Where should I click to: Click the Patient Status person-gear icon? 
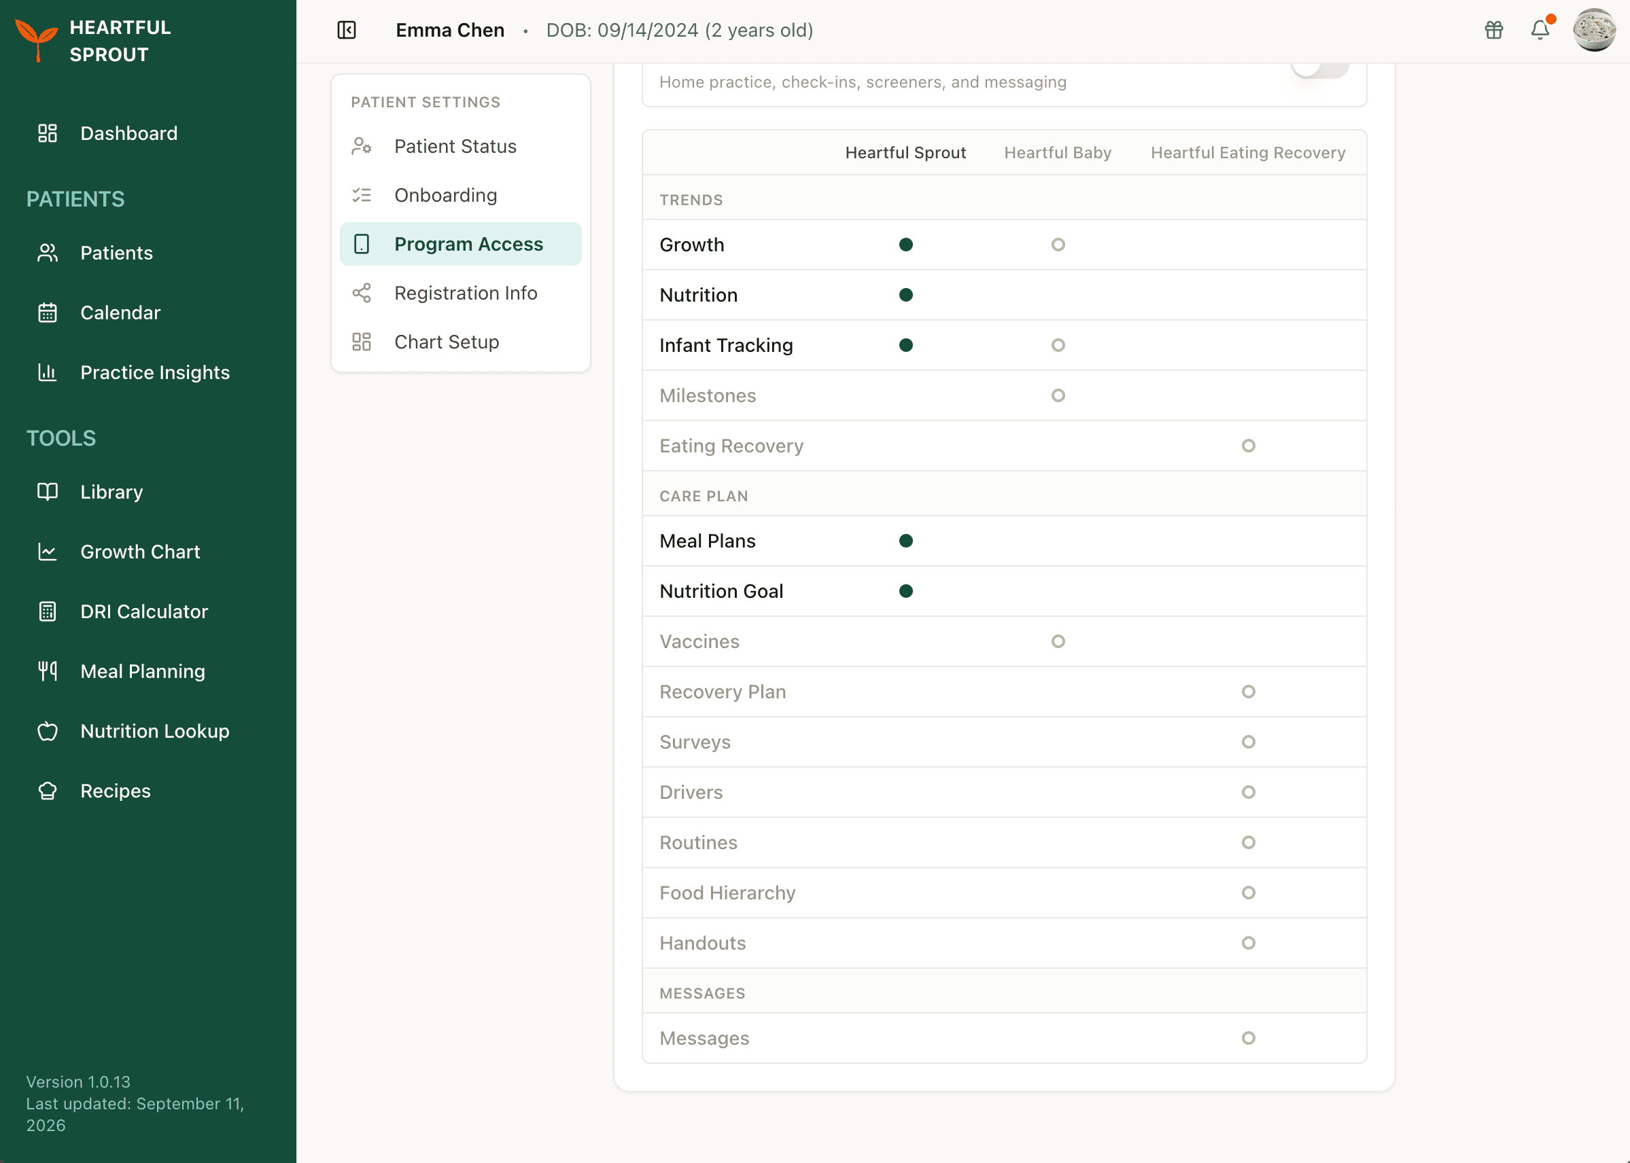362,146
